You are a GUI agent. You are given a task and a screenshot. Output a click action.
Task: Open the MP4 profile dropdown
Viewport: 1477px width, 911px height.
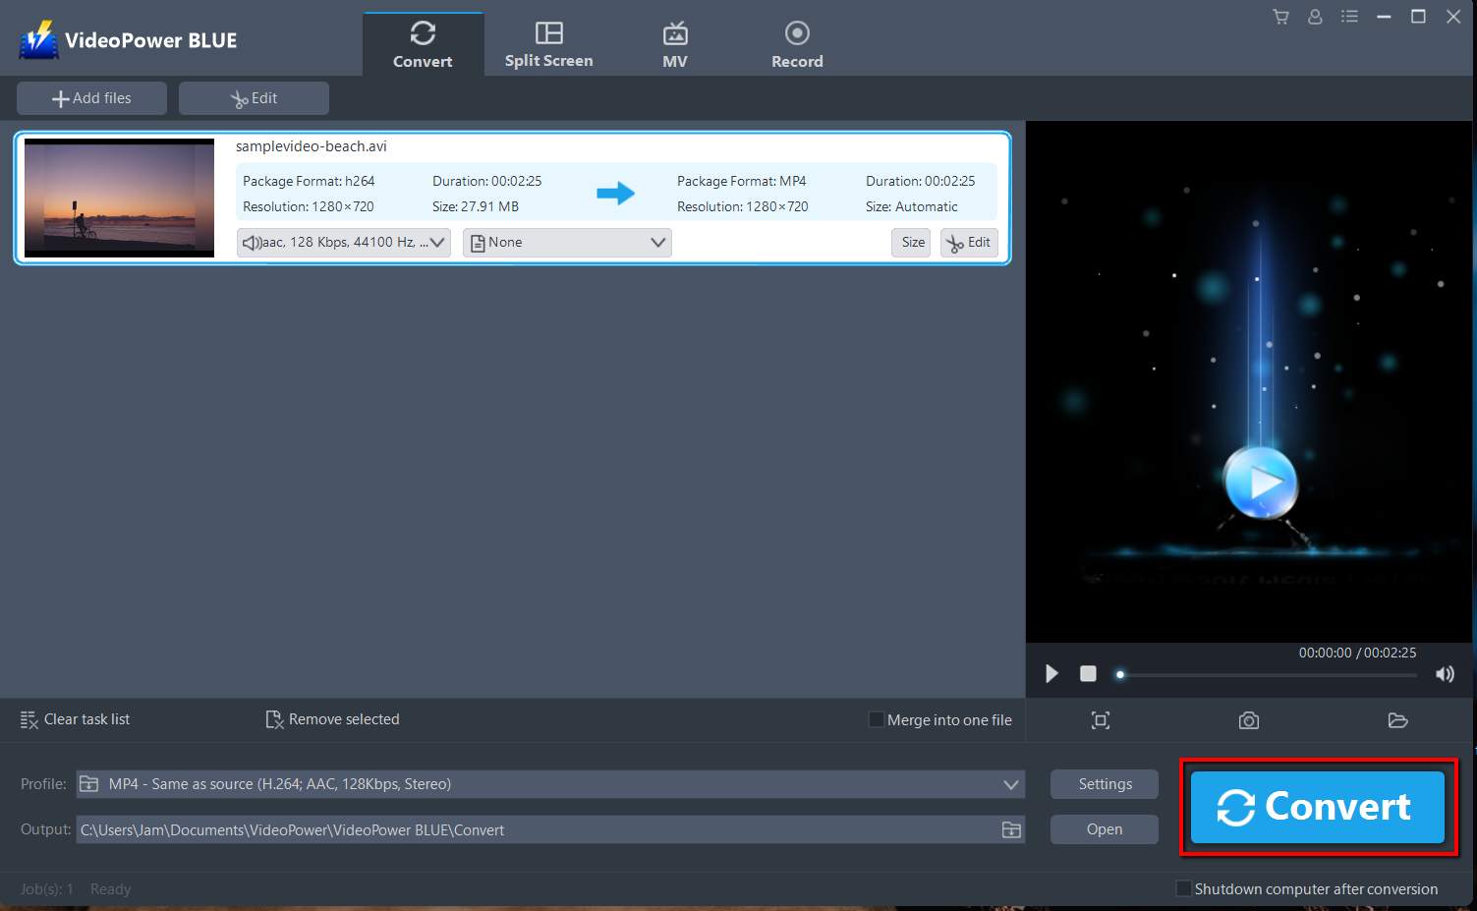[1009, 783]
